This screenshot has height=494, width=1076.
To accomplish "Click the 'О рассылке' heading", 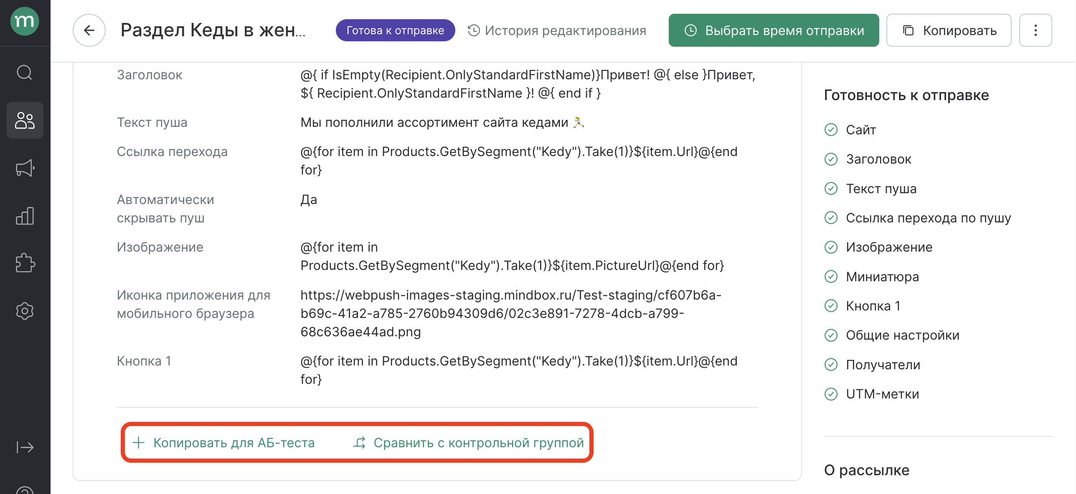I will click(867, 470).
